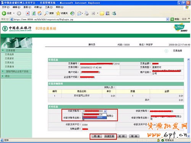Click the Search magnifier toolbar icon
Image resolution: width=191 pixels, height=143 pixels.
tap(46, 13)
